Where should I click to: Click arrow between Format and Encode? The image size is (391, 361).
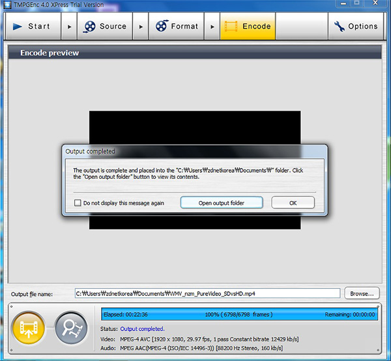pyautogui.click(x=212, y=27)
